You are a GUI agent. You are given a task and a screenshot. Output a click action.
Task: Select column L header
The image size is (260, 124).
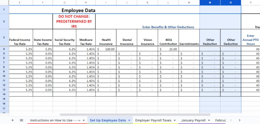168,3
